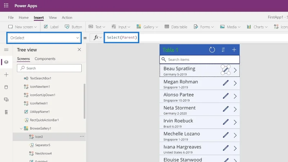Click the Tree view Search field
The image size is (288, 162).
pyautogui.click(x=49, y=68)
